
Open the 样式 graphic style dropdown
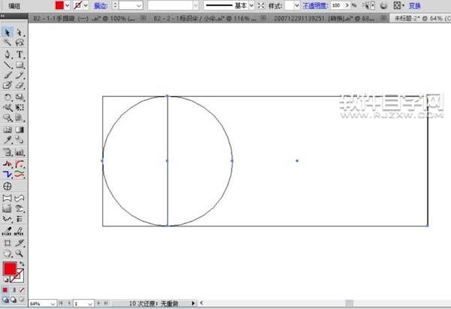[x=297, y=5]
